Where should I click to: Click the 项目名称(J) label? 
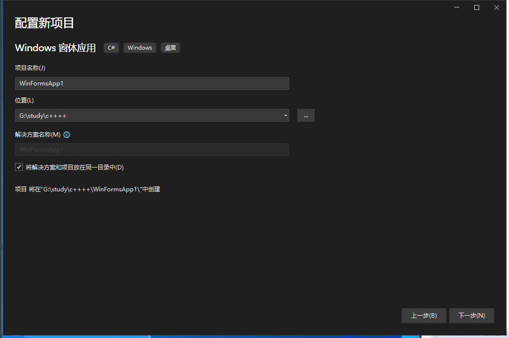[x=30, y=68]
